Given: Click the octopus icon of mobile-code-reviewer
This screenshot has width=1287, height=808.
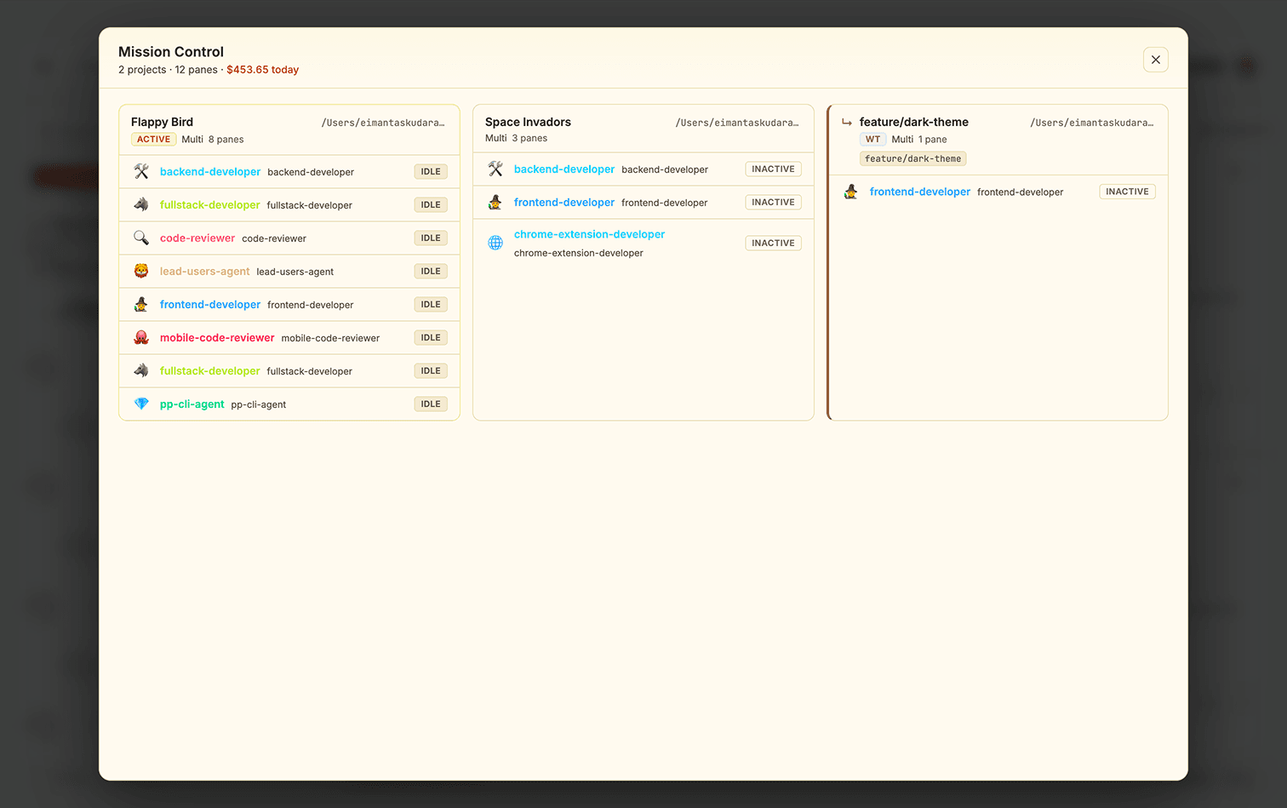Looking at the screenshot, I should pos(141,337).
